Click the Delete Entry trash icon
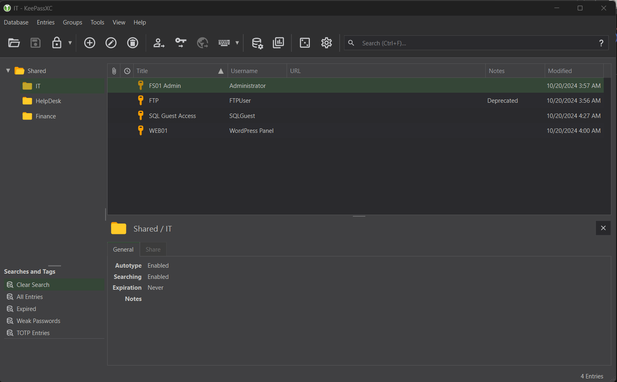This screenshot has width=617, height=382. tap(132, 43)
